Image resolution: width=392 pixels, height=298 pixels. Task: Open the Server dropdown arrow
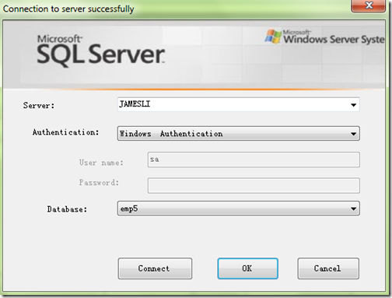click(x=353, y=105)
